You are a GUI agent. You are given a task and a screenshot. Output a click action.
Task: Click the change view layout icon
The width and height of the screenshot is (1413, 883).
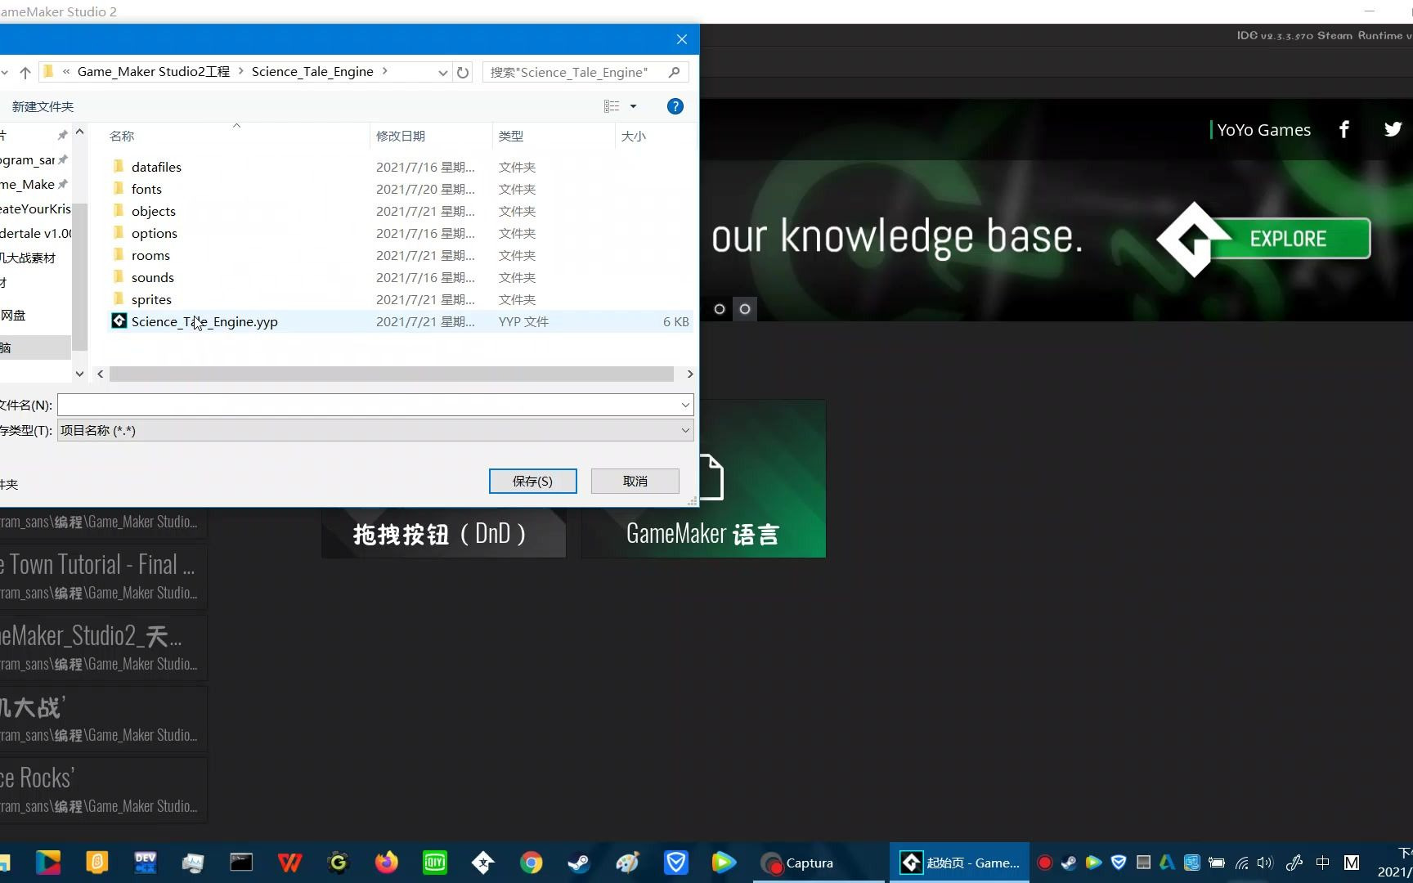point(612,106)
